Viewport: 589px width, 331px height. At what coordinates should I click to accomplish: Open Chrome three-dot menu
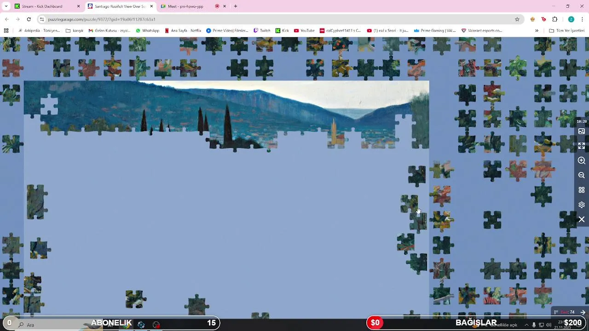coord(582,19)
